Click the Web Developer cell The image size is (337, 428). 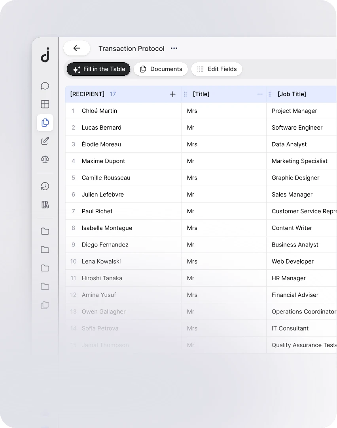pyautogui.click(x=301, y=261)
